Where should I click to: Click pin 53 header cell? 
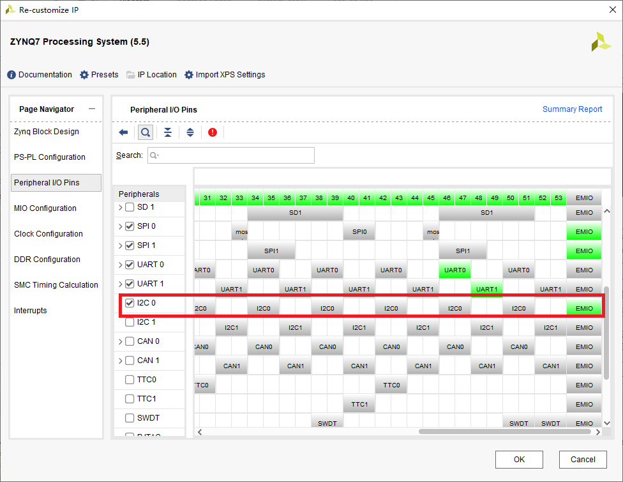click(x=559, y=198)
